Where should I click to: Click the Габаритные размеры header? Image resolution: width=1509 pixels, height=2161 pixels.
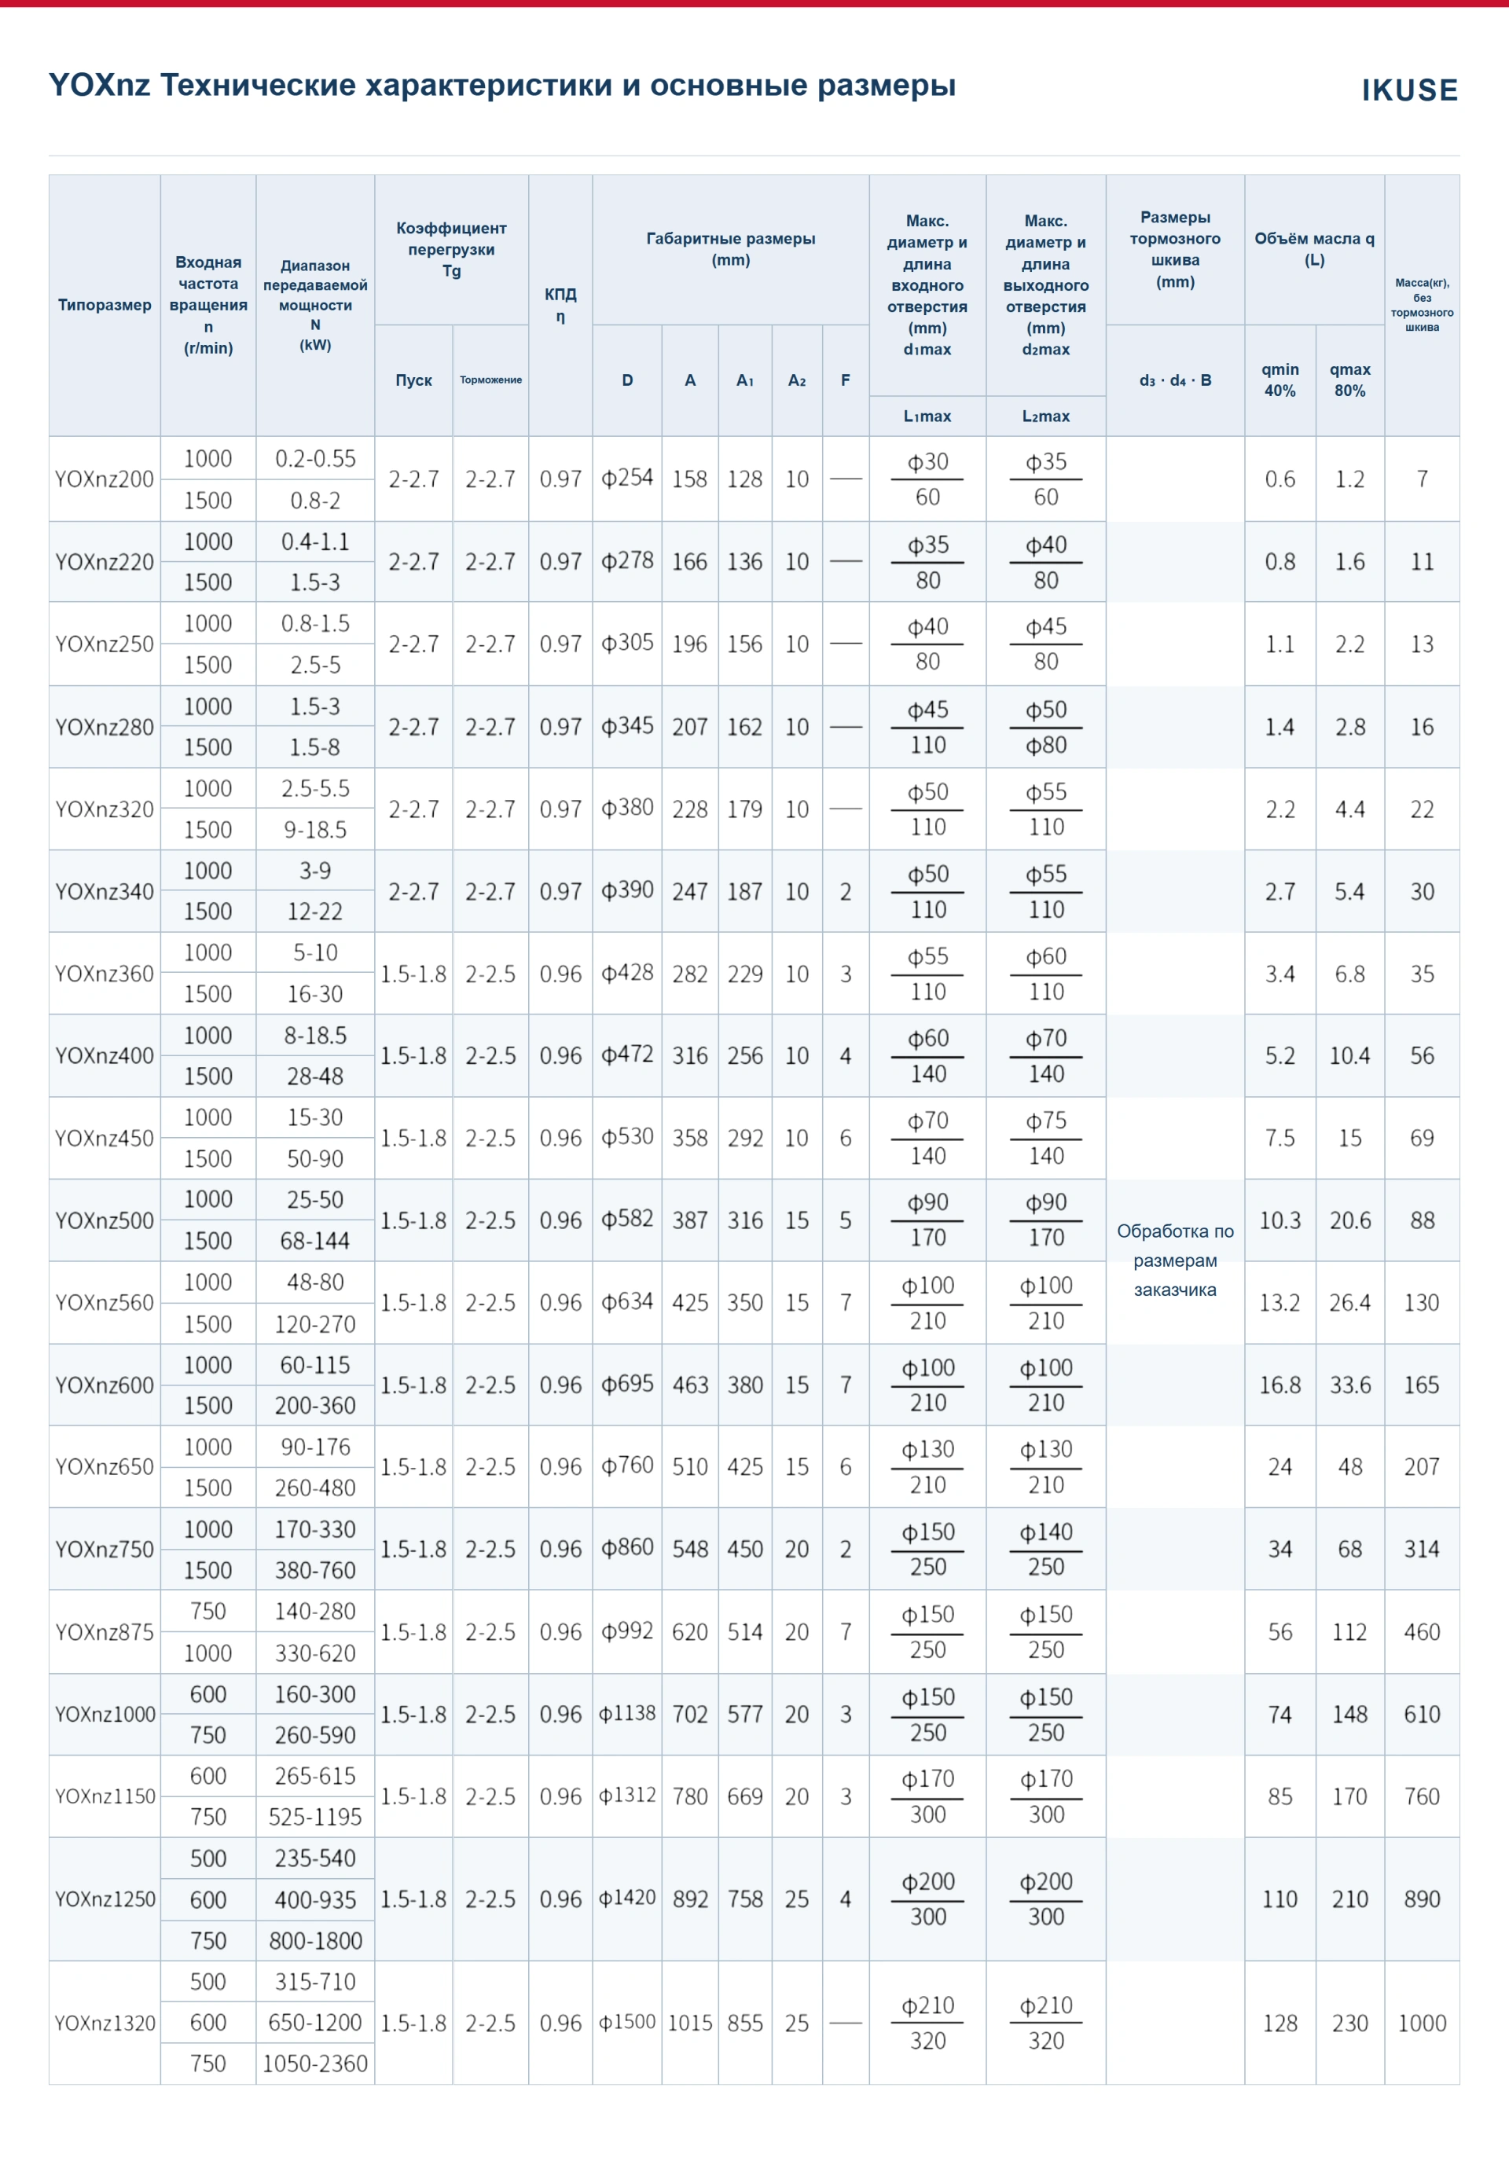pos(730,249)
